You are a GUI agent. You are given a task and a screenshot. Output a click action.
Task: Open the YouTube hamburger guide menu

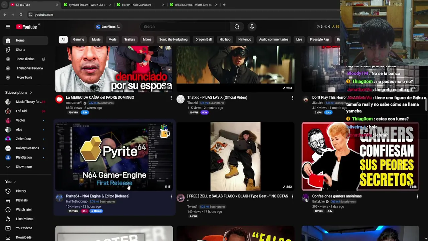point(8,27)
